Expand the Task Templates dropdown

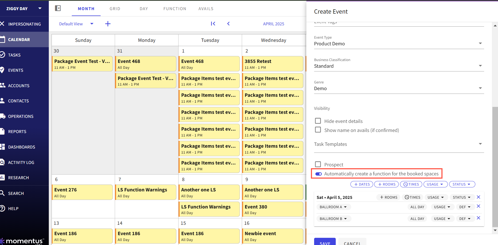tap(399, 144)
